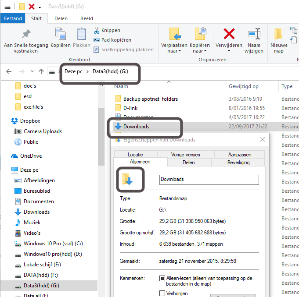The width and height of the screenshot is (299, 297).
Task: Sort files by Gewijzigd op column
Action: coord(244,86)
